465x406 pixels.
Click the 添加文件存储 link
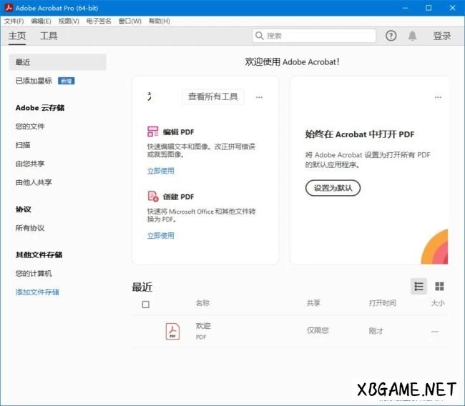37,292
